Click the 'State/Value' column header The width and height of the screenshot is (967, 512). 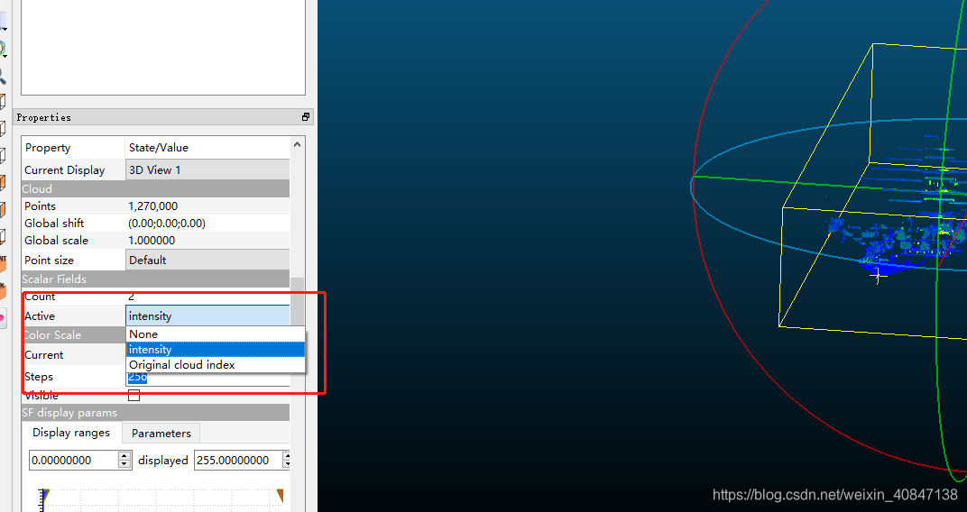click(207, 148)
